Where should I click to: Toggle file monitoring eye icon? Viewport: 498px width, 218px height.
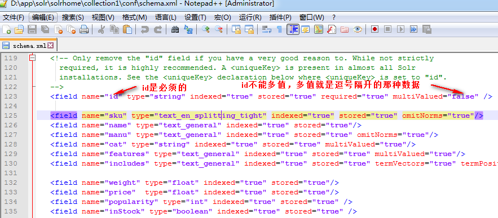click(358, 29)
